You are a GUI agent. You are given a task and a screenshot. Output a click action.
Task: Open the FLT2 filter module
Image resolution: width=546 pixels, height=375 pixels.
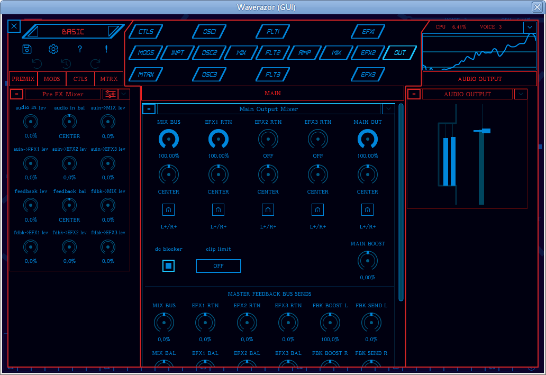(272, 53)
